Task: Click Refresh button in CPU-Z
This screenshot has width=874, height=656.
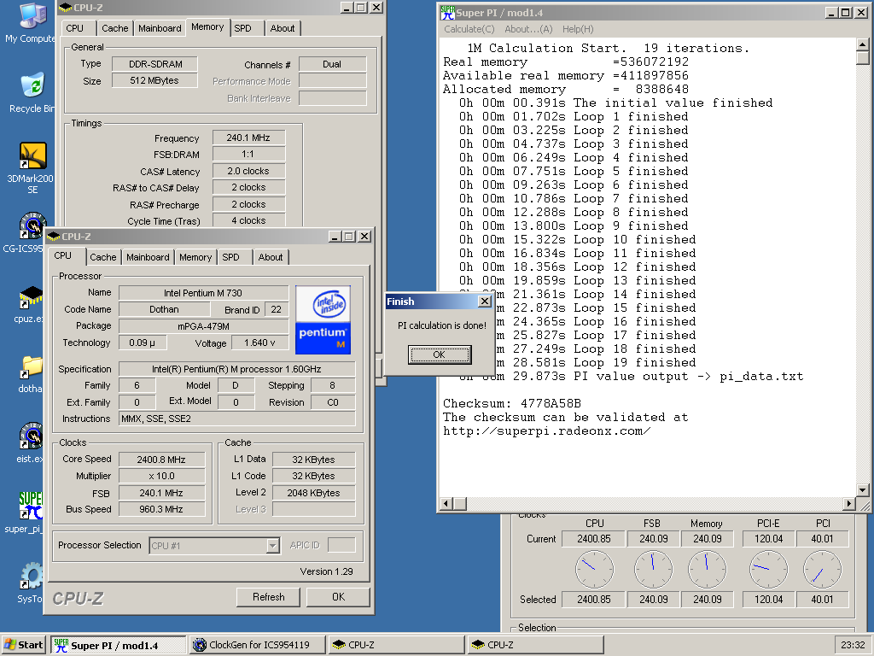Action: click(x=269, y=597)
